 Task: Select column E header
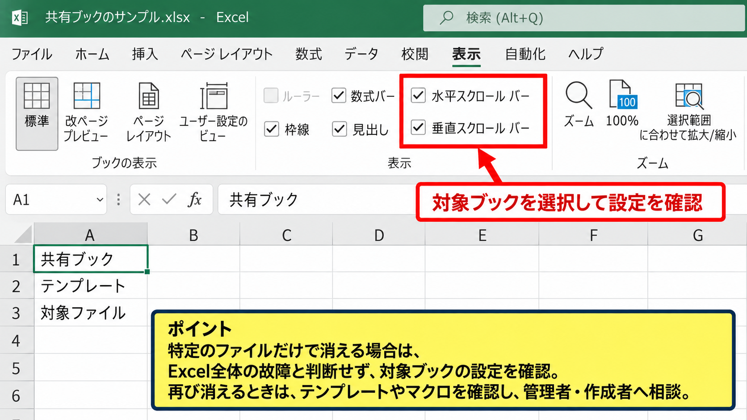coord(482,234)
